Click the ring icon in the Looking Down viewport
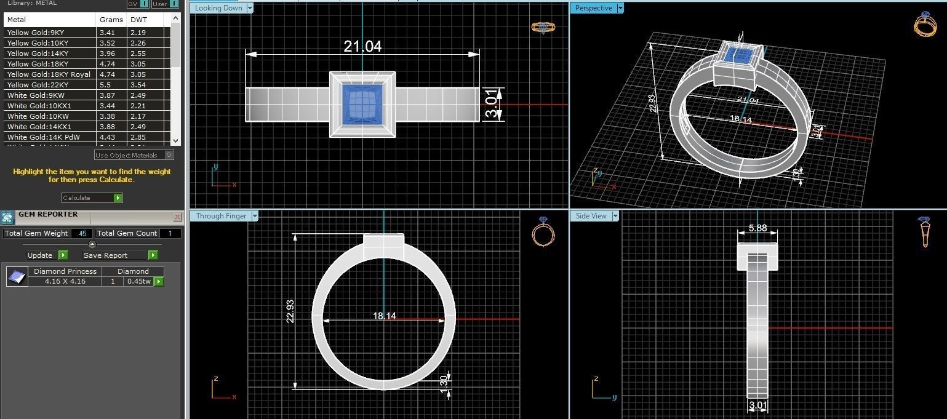 click(543, 27)
